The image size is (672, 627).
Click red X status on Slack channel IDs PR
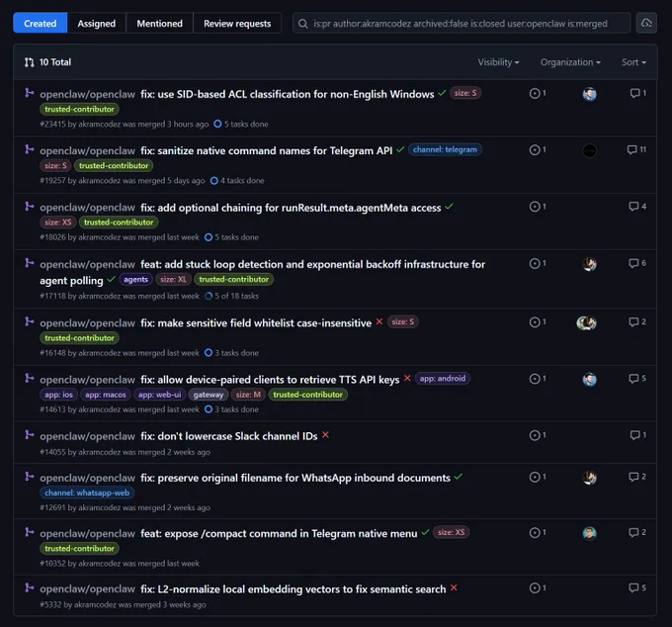[x=325, y=435]
